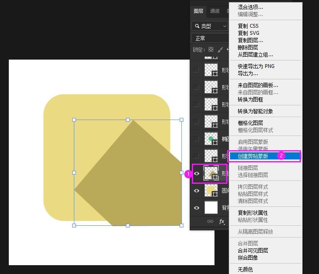This screenshot has width=319, height=274.
Task: Click 选择链接图层 menu entry
Action: click(x=253, y=175)
